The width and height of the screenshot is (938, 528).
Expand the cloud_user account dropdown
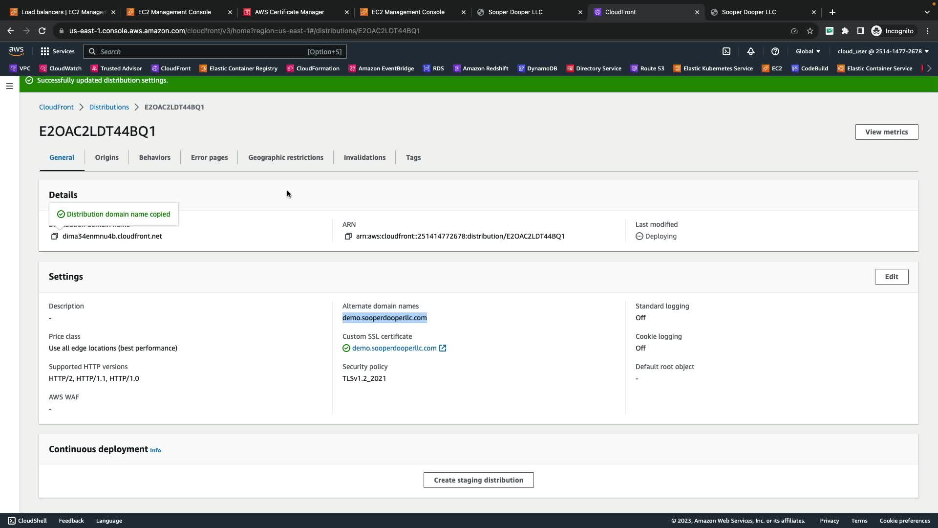pyautogui.click(x=883, y=51)
